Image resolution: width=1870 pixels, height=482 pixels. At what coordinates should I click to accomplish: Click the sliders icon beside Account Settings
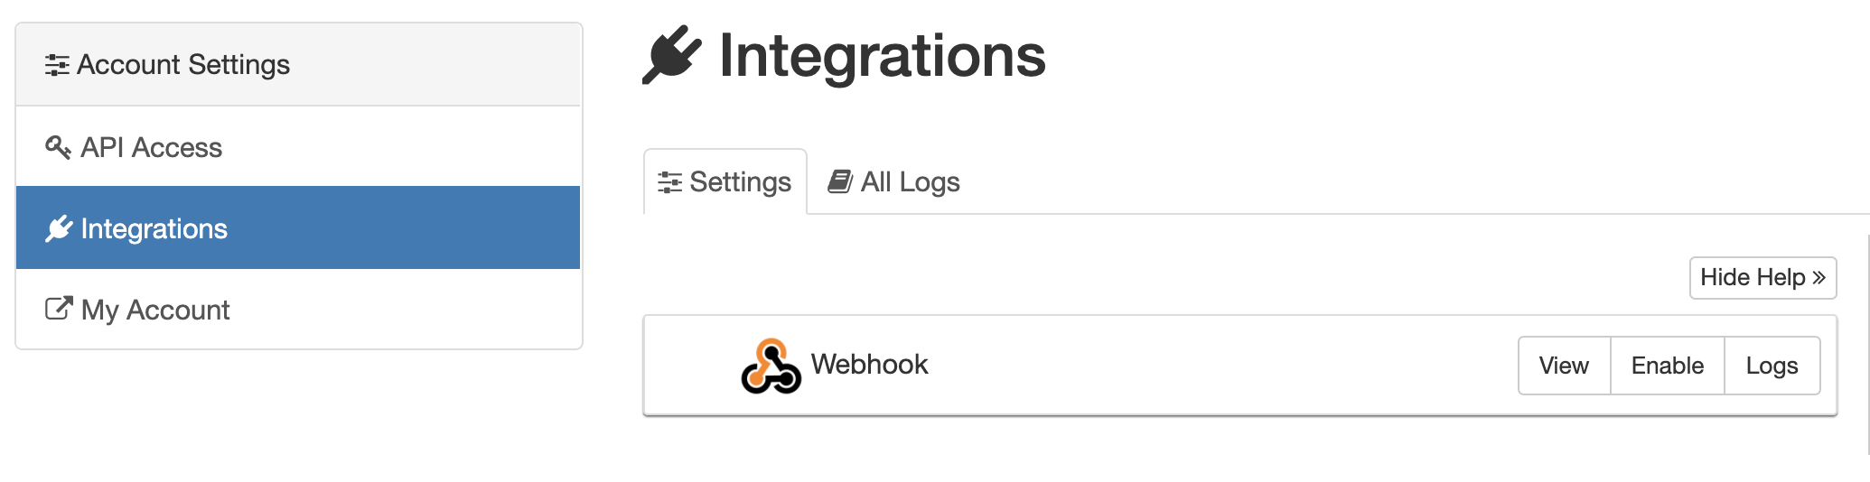click(x=57, y=65)
